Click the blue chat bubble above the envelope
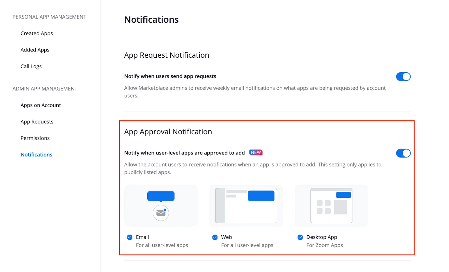 (x=161, y=196)
